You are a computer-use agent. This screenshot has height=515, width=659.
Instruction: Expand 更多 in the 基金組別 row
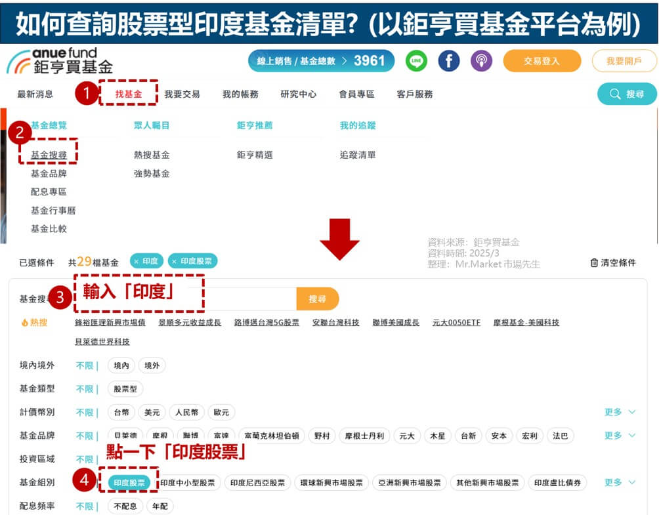point(620,482)
